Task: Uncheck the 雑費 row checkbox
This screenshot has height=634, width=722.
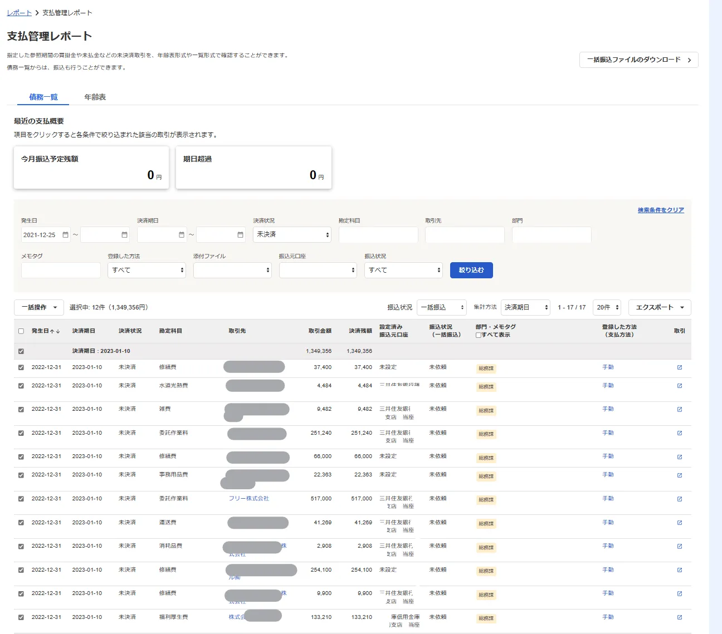Action: tap(21, 409)
